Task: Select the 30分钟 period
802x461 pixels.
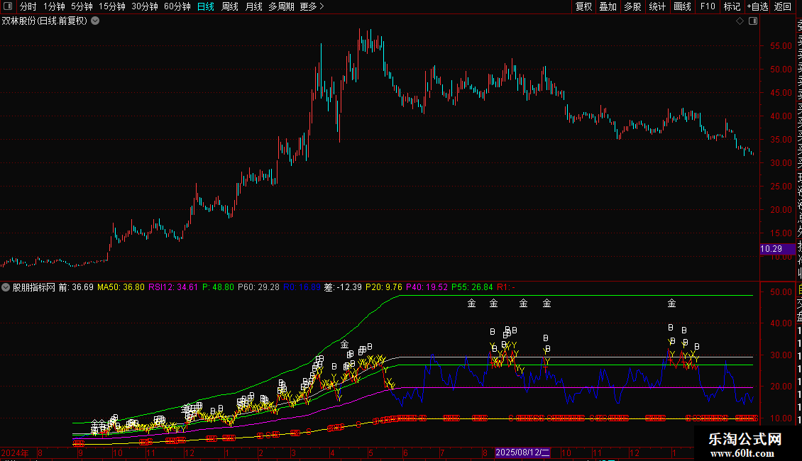Action: point(145,6)
